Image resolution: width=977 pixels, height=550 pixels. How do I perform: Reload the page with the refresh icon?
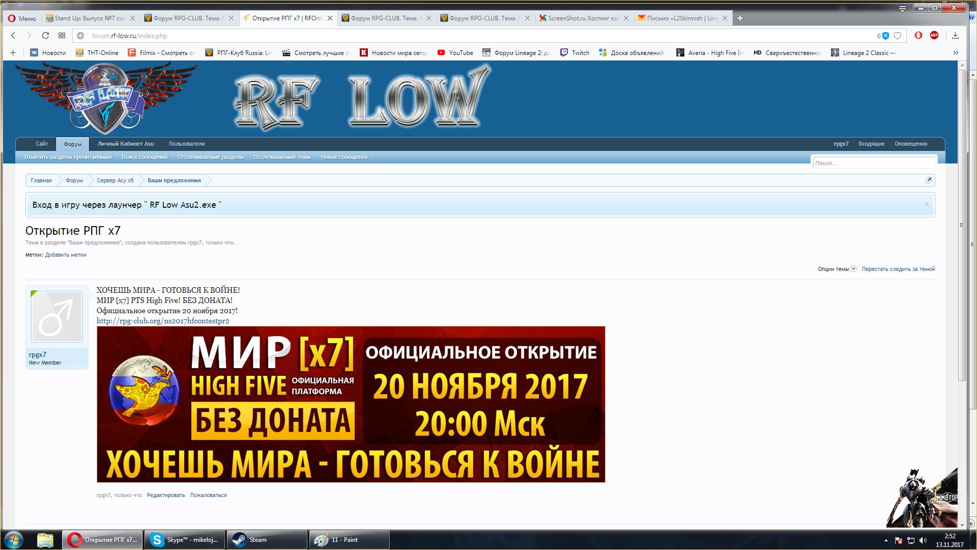(x=45, y=36)
